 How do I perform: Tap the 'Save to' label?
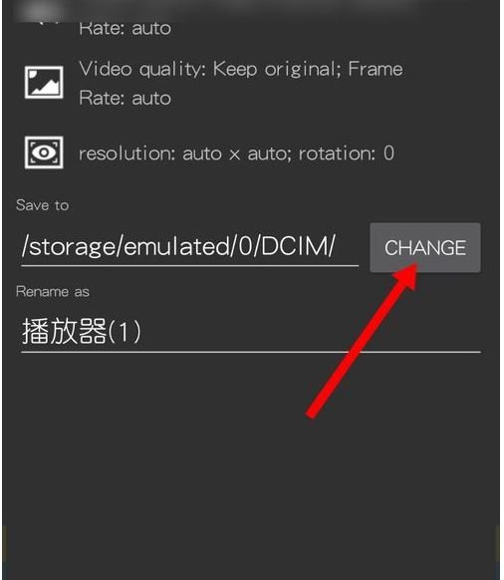point(42,205)
